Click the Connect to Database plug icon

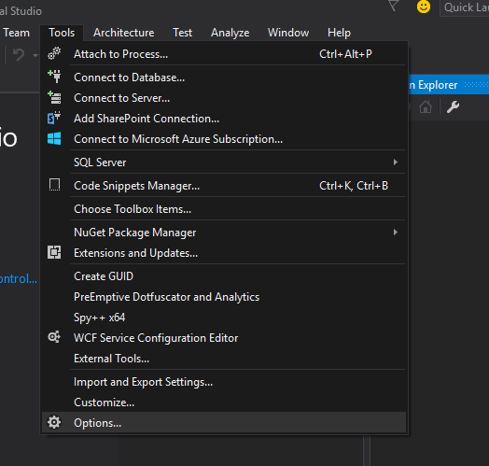tap(54, 77)
